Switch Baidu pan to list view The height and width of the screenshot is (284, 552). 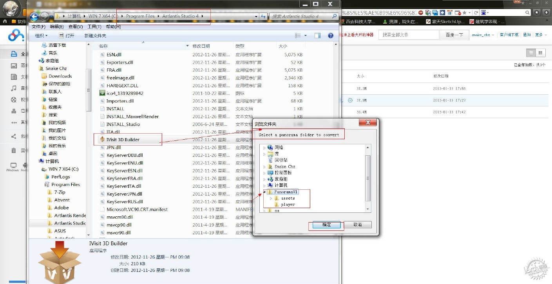point(531,53)
